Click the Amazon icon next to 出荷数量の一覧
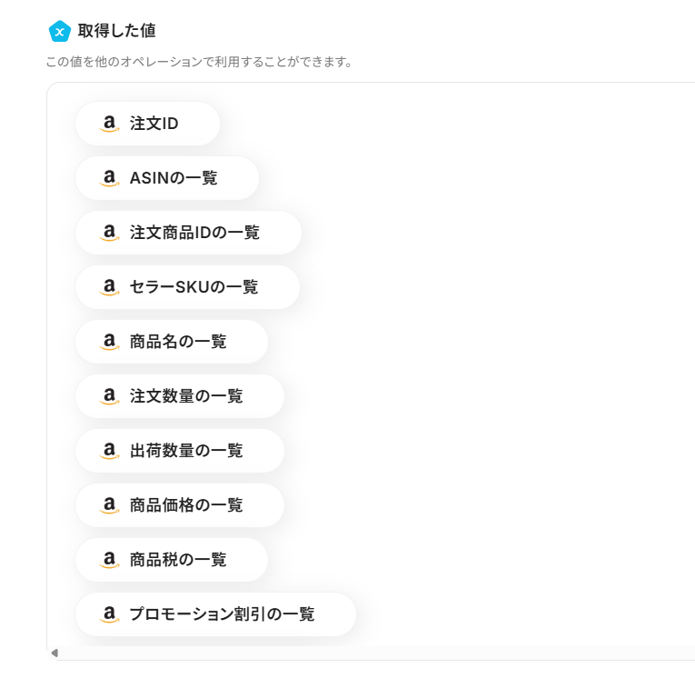 click(109, 451)
